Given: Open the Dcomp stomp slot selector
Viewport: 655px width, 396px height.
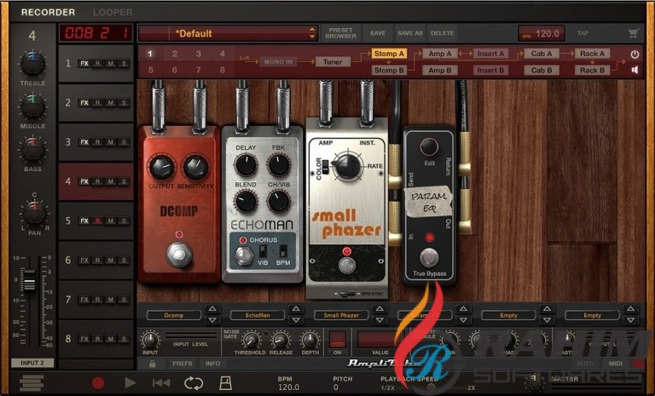Looking at the screenshot, I should click(173, 315).
